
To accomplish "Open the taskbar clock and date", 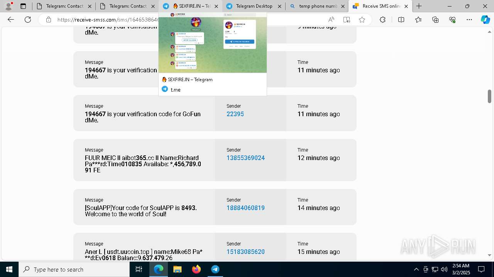I will 461,269.
